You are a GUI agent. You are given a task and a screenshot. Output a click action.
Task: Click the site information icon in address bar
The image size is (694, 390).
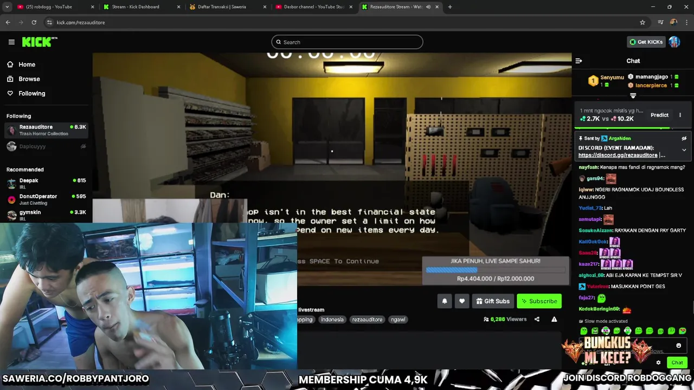[49, 22]
